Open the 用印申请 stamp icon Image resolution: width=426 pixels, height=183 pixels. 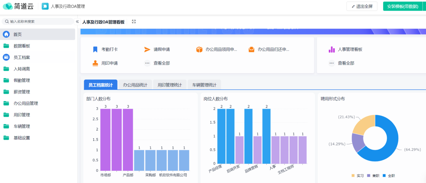tap(95, 63)
